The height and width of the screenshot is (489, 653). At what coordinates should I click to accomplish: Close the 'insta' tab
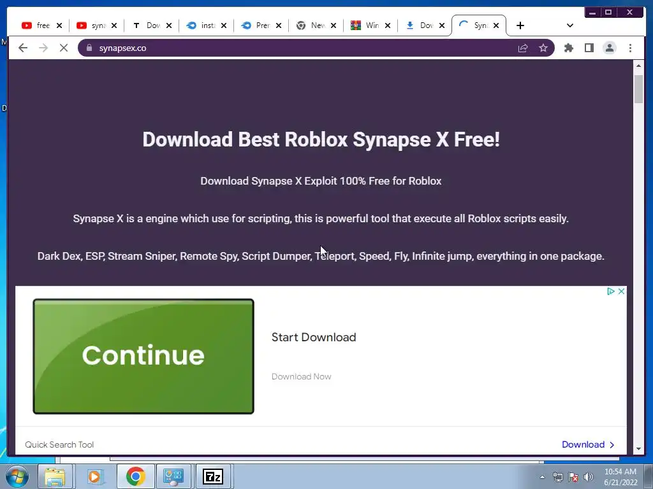click(x=224, y=25)
